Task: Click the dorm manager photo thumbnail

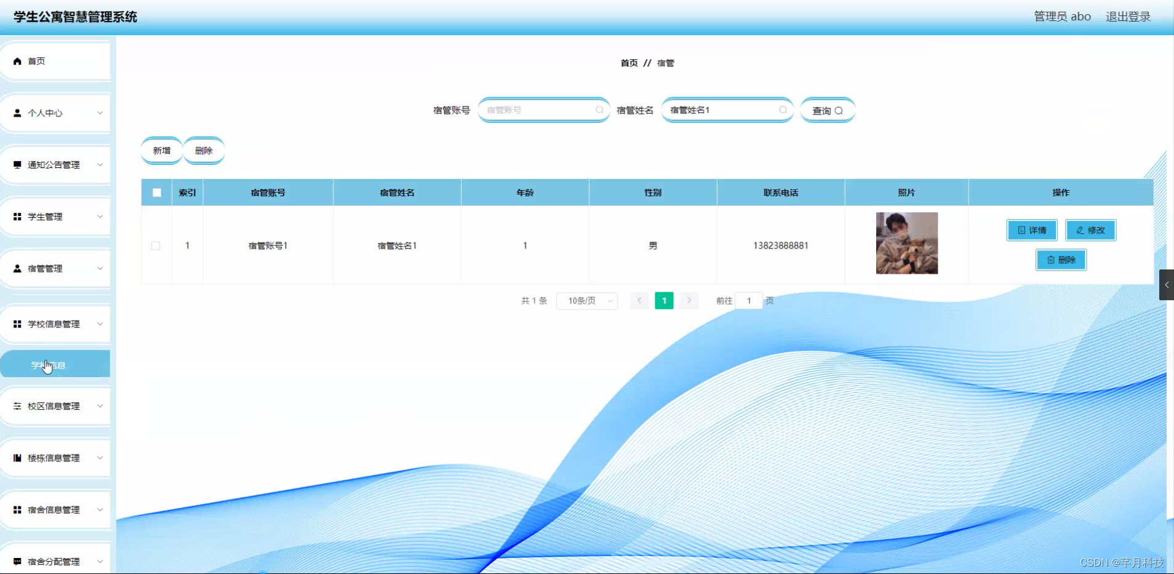Action: [906, 243]
